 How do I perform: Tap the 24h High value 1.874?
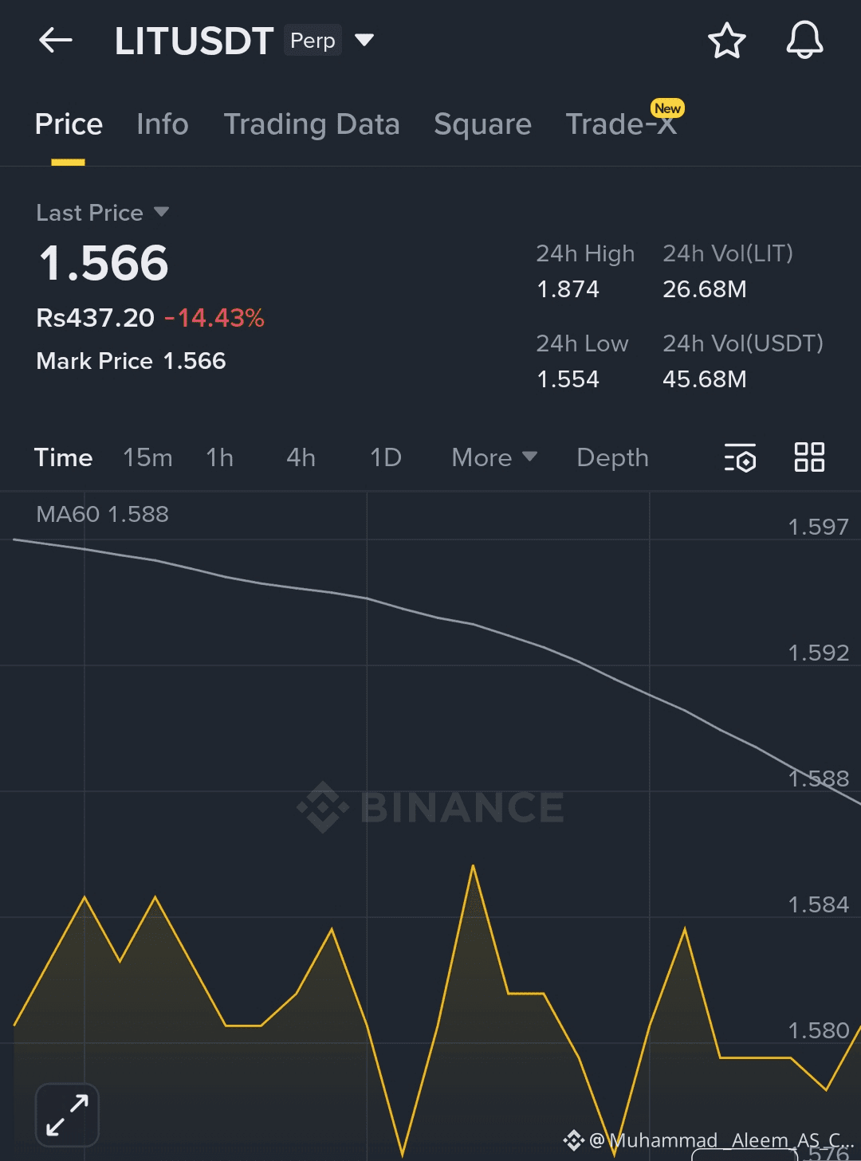568,288
